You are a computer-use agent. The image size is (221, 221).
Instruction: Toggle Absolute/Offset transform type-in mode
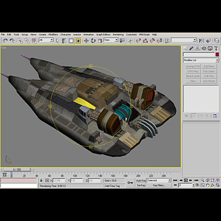47,181
